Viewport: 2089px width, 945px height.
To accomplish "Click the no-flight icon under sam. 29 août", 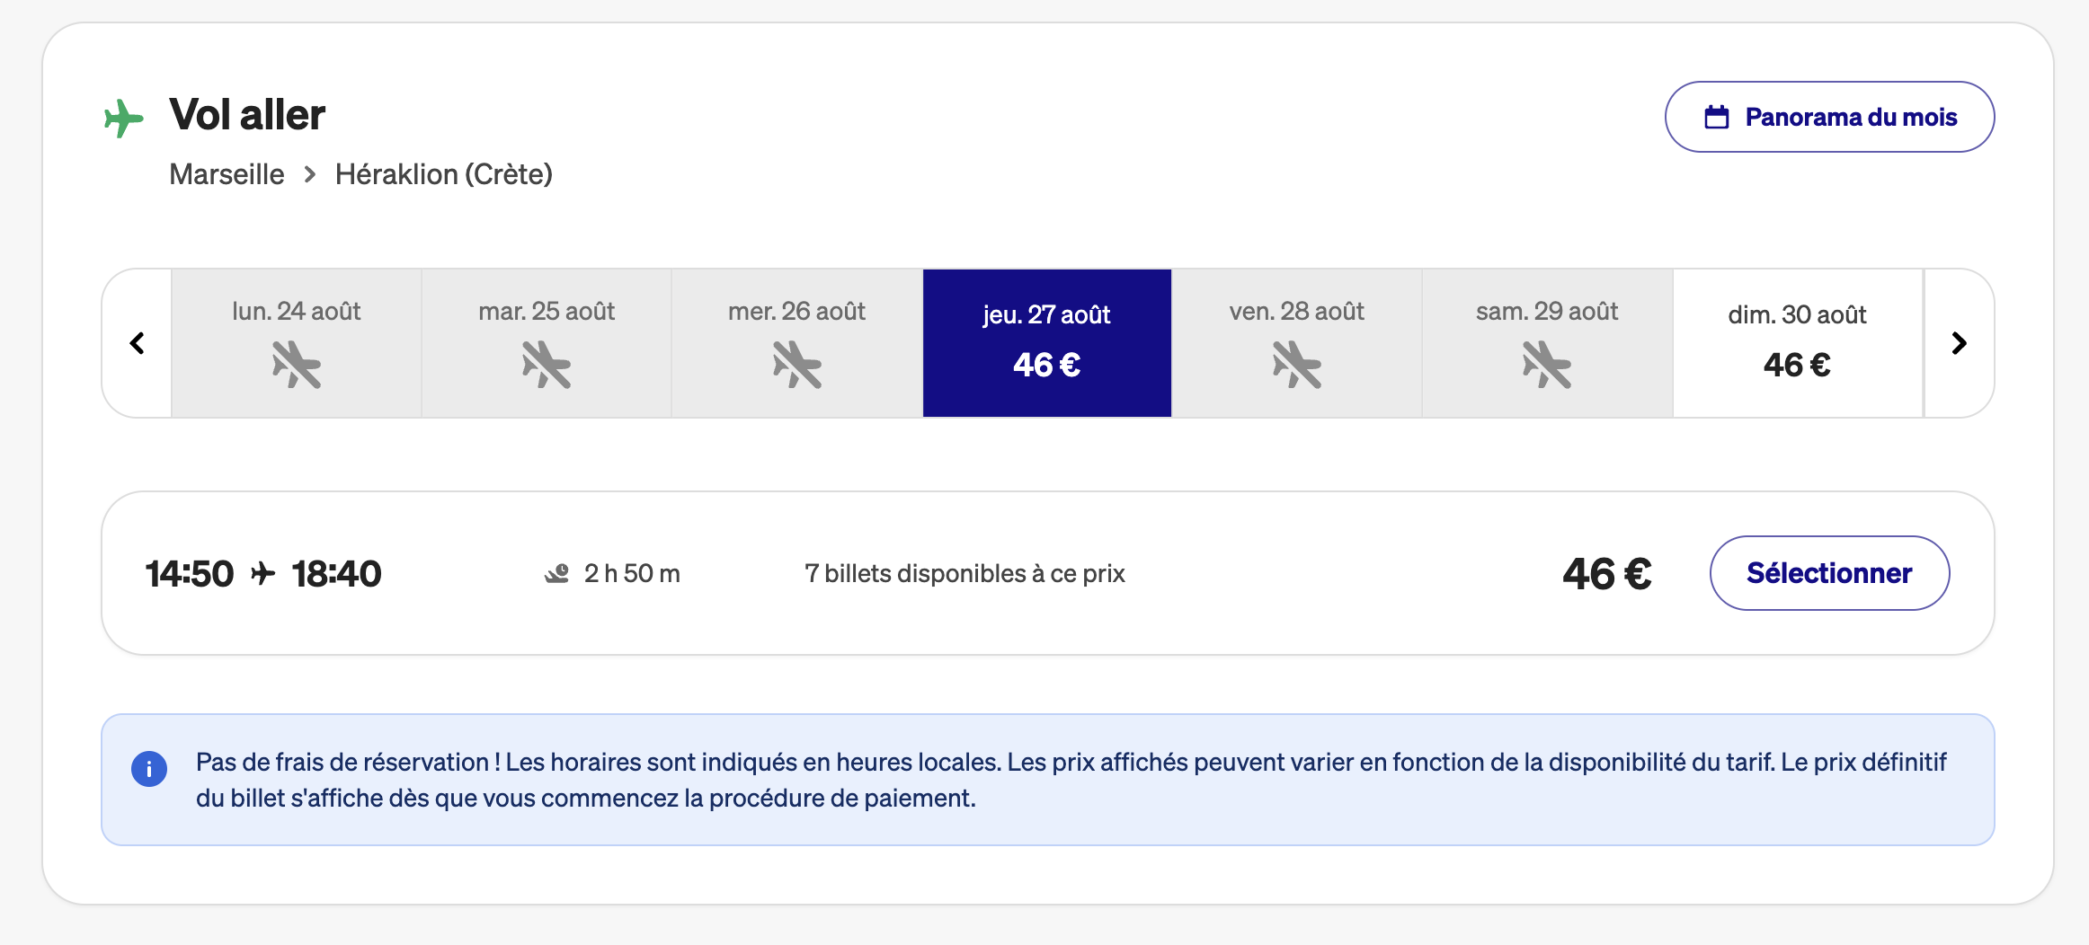I will point(1547,365).
